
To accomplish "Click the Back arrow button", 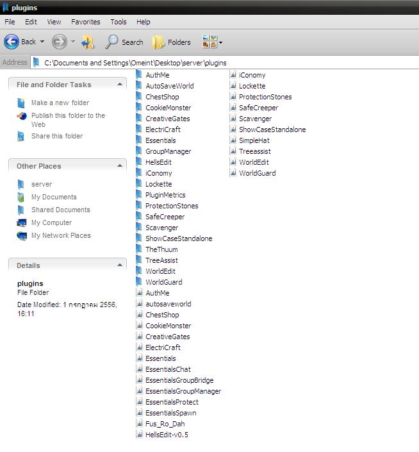I will [x=12, y=42].
